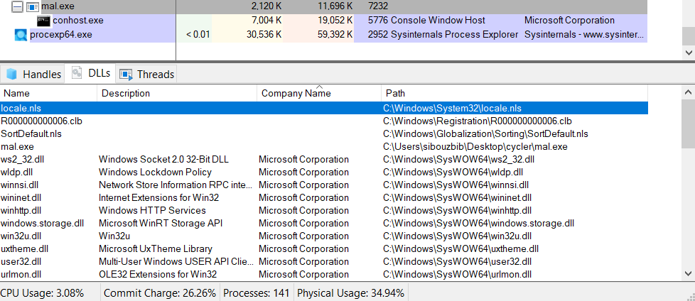Click the CPU Usage status panel
Screen dimensions: 695x301
(43, 292)
